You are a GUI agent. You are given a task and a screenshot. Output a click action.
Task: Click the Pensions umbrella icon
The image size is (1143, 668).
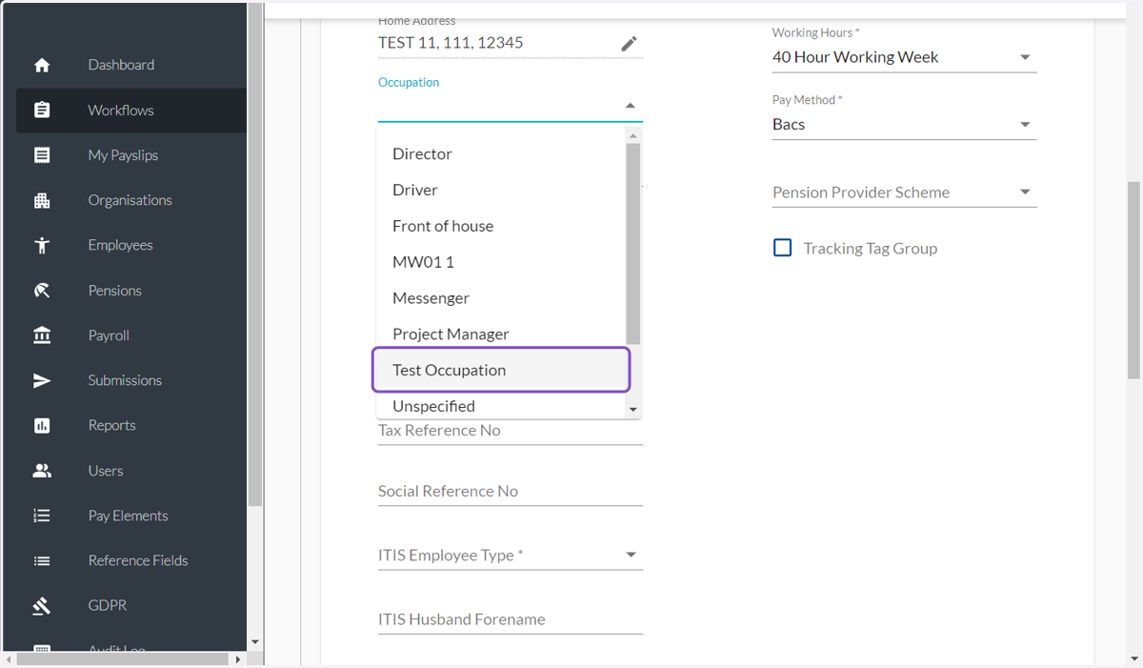point(42,291)
